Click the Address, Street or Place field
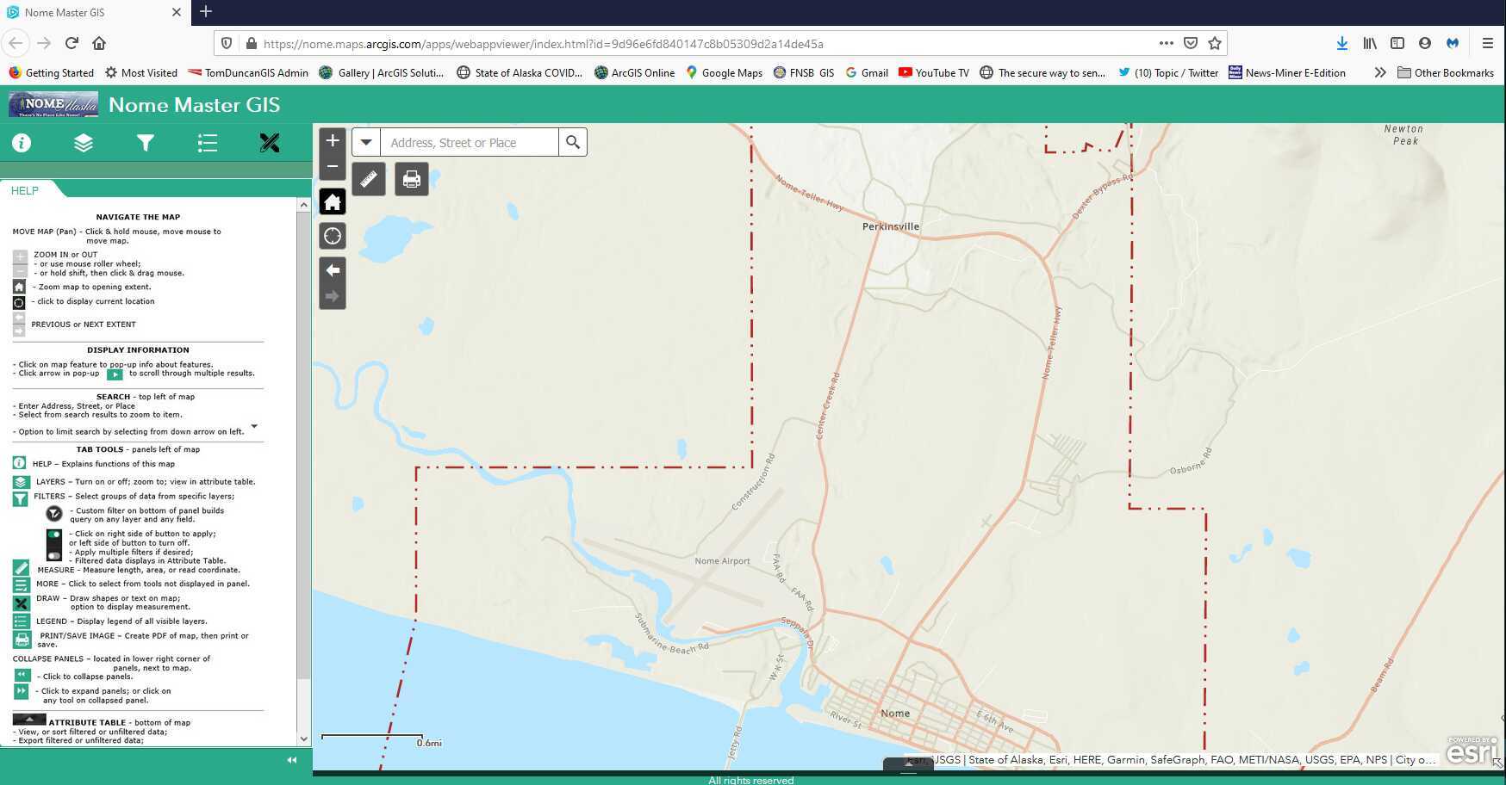This screenshot has height=785, width=1506. click(470, 143)
